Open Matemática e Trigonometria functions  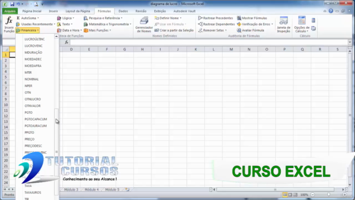(107, 24)
